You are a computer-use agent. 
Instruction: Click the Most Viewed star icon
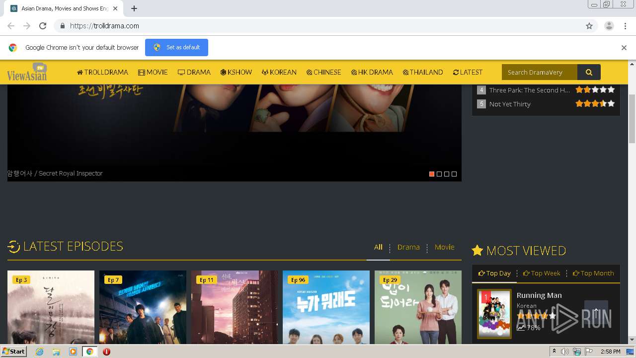point(477,250)
